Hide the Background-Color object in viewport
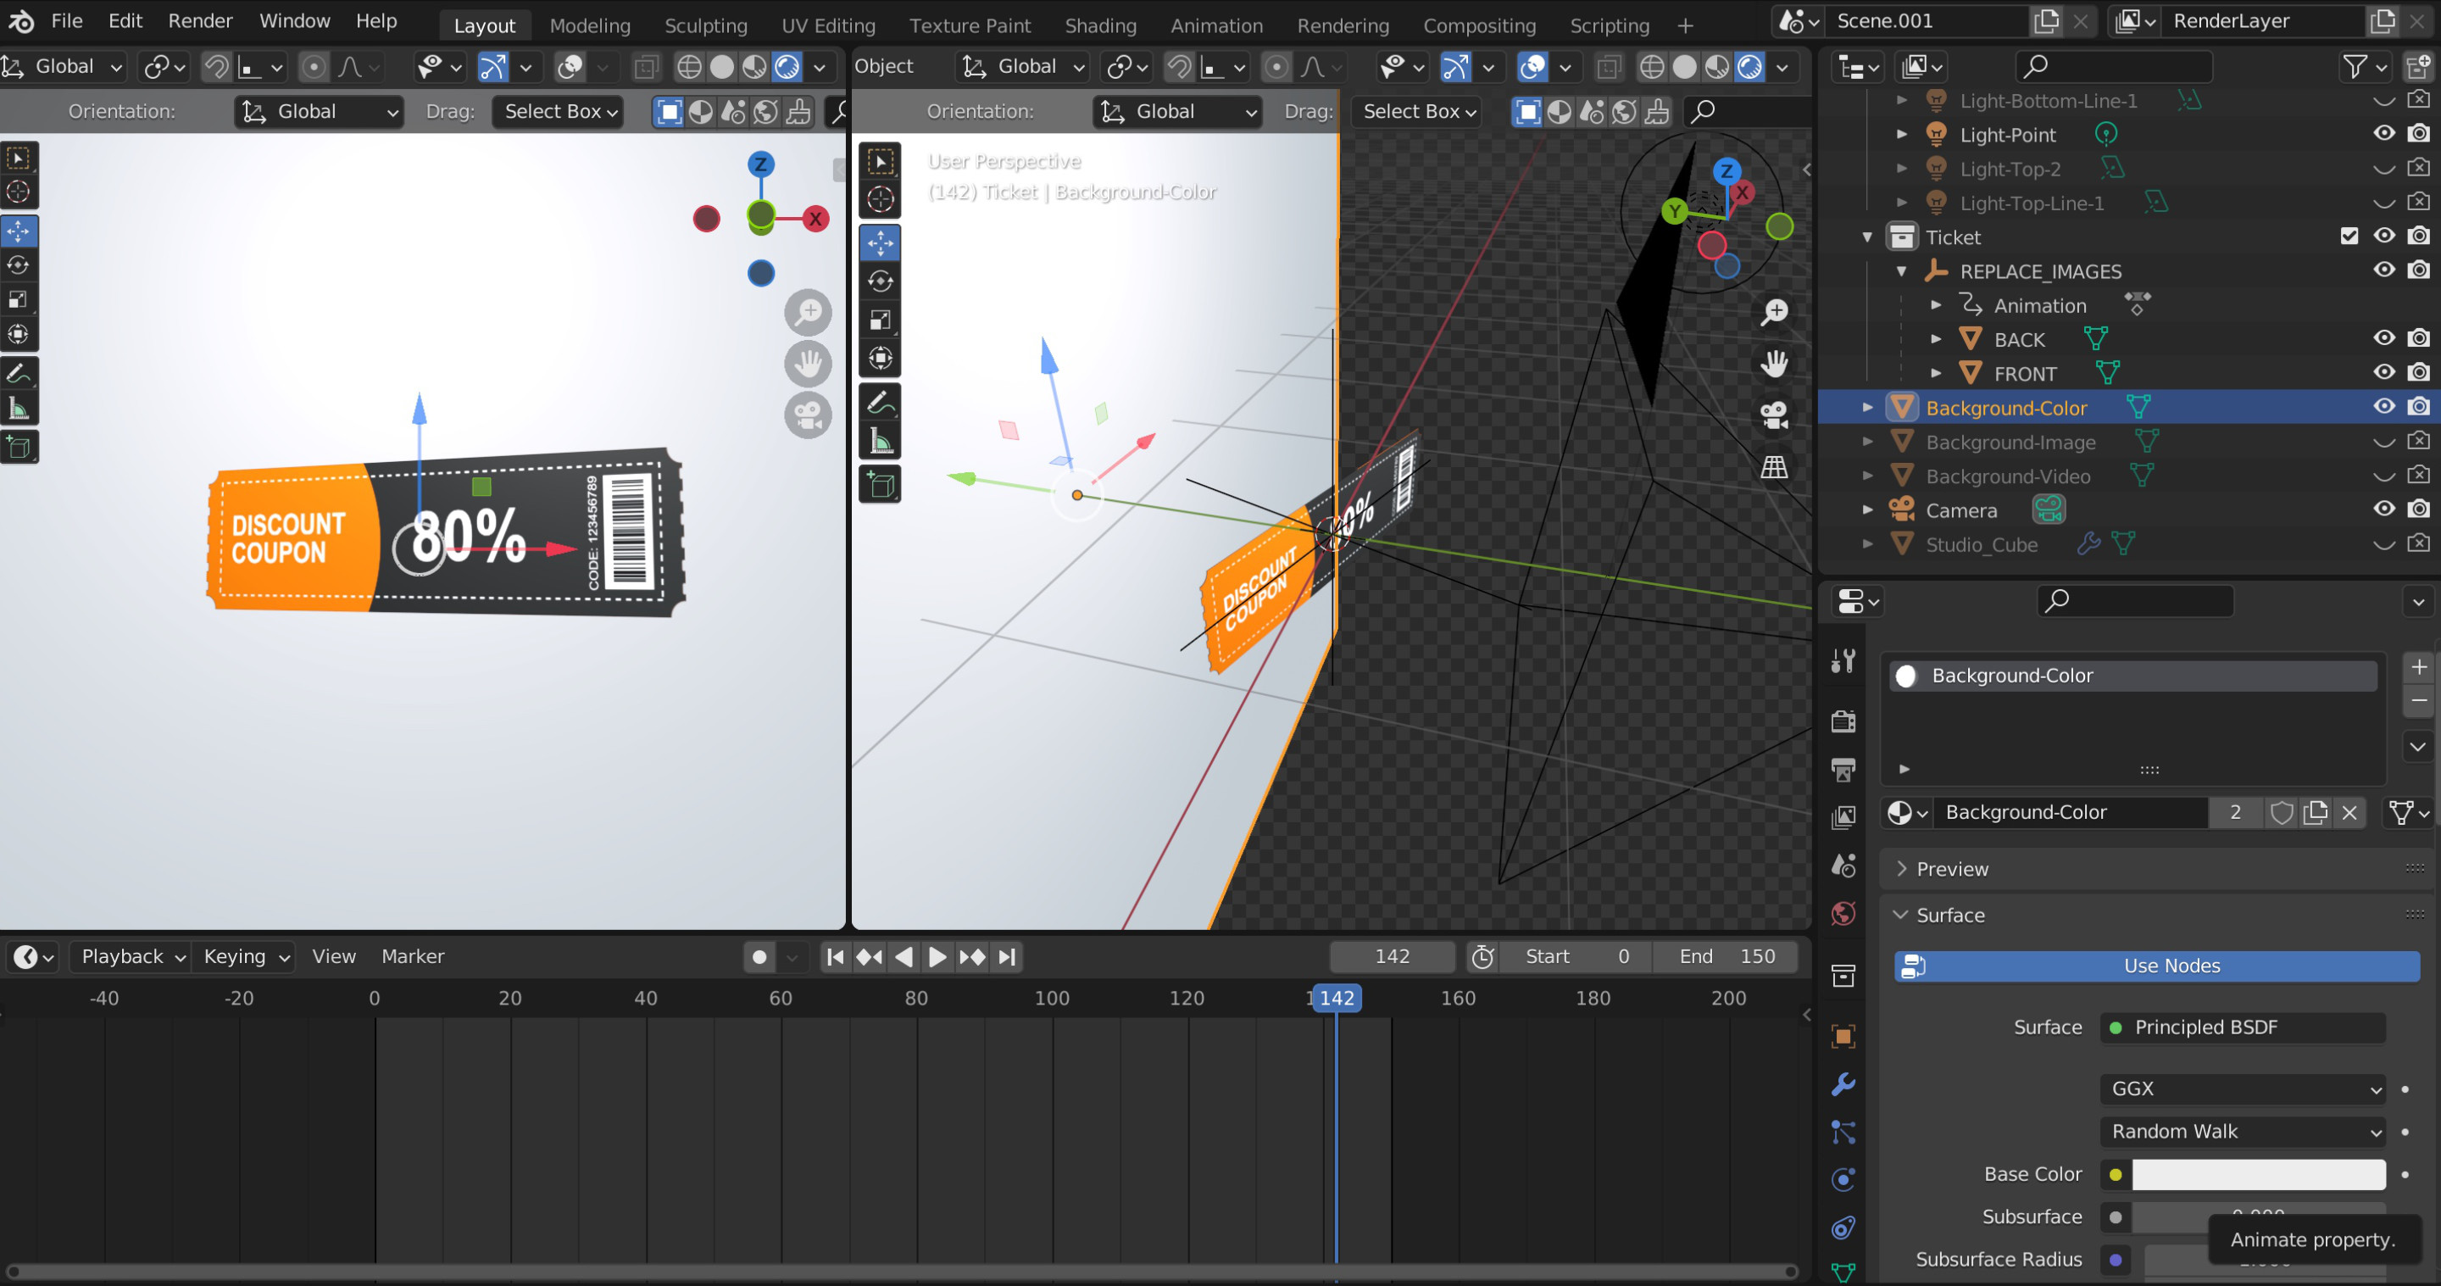 2384,407
